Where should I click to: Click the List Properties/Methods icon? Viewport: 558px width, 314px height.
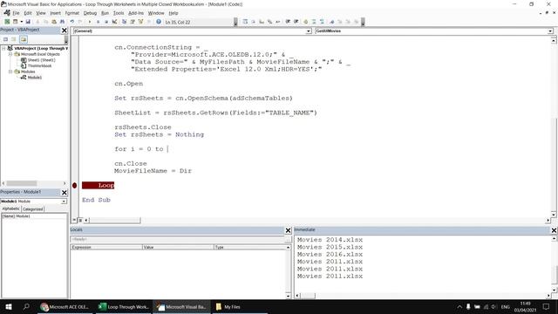click(245, 22)
